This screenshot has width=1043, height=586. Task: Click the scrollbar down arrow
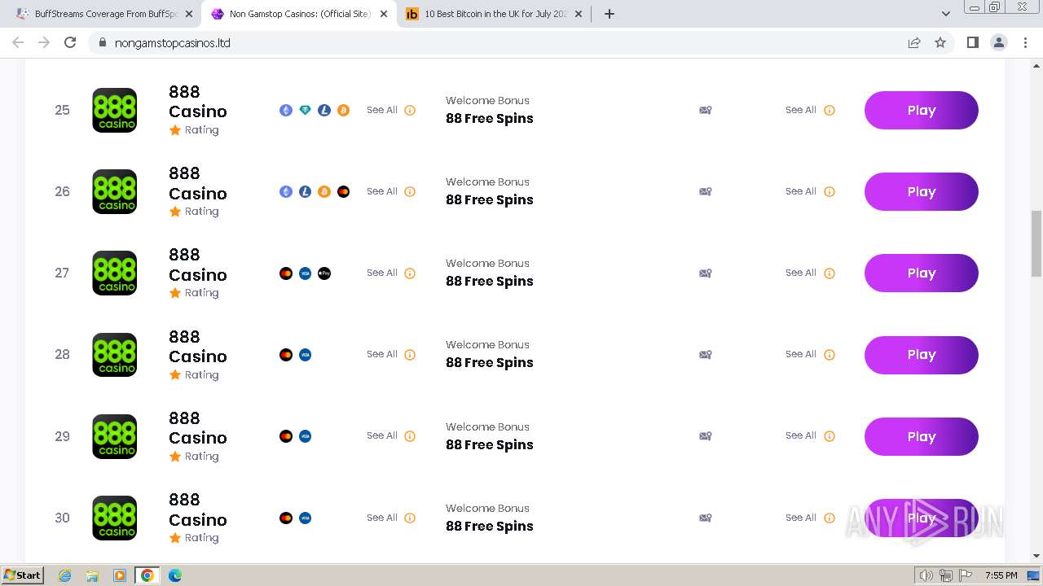[x=1036, y=556]
